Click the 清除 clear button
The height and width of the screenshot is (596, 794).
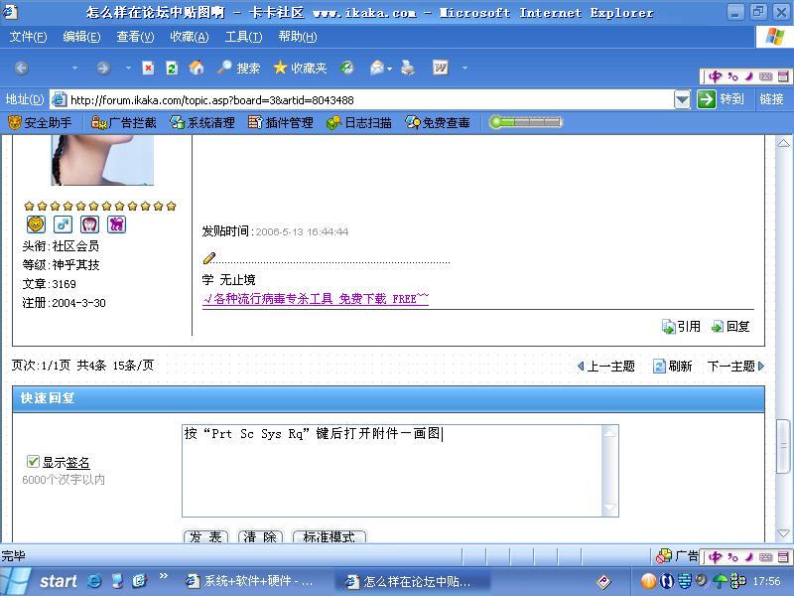point(260,536)
